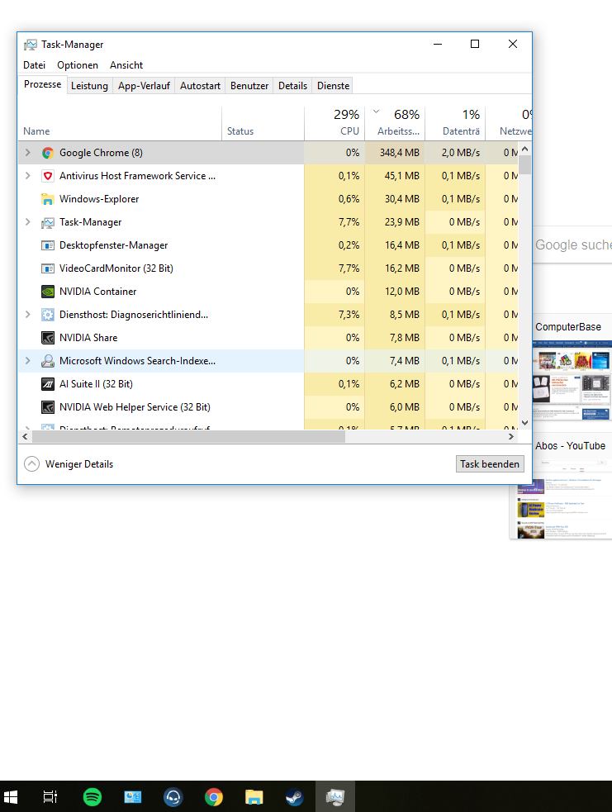612x812 pixels.
Task: Click the horizontal scrollbar left arrow
Action: pyautogui.click(x=25, y=436)
